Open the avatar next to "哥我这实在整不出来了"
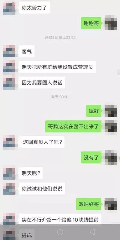 (x=111, y=126)
